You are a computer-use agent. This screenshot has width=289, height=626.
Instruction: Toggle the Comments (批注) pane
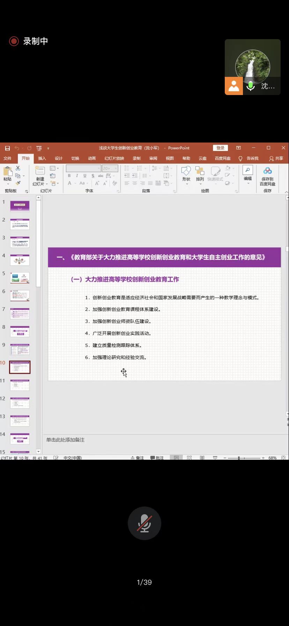point(157,458)
